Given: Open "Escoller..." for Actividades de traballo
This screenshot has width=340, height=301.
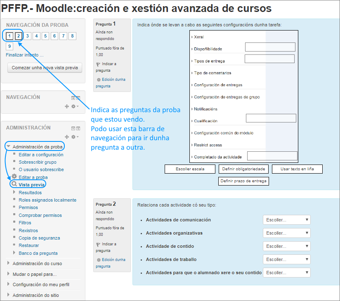Looking at the screenshot, I should (286, 259).
